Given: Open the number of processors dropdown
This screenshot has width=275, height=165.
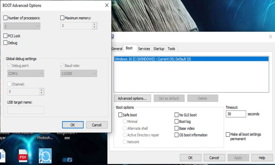Looking at the screenshot, I should pyautogui.click(x=22, y=26).
